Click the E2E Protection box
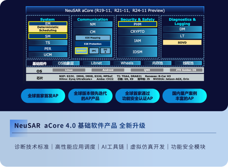This screenshot has height=167, width=228. point(93,44)
